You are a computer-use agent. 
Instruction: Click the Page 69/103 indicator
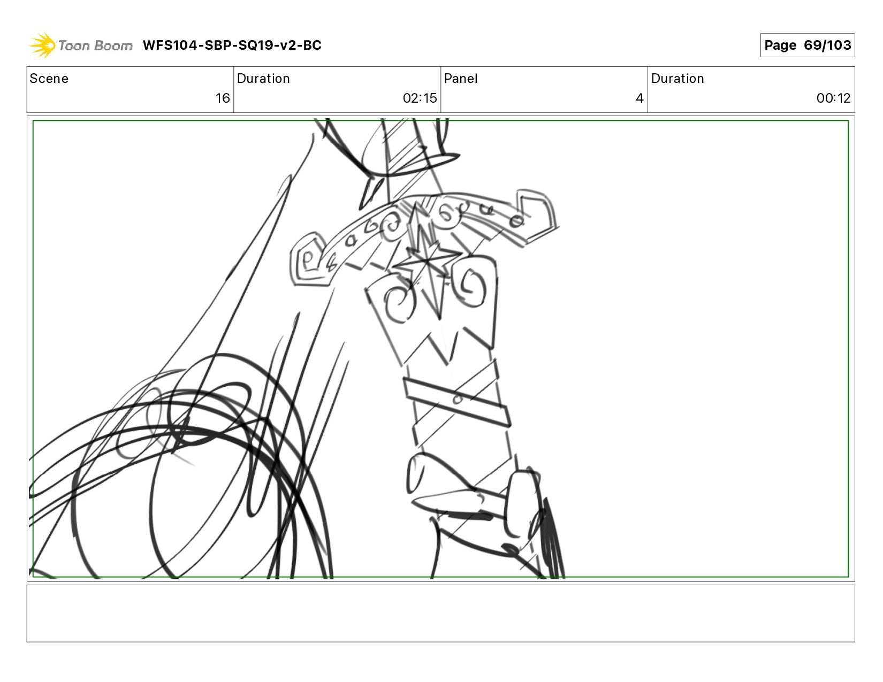[x=807, y=45]
